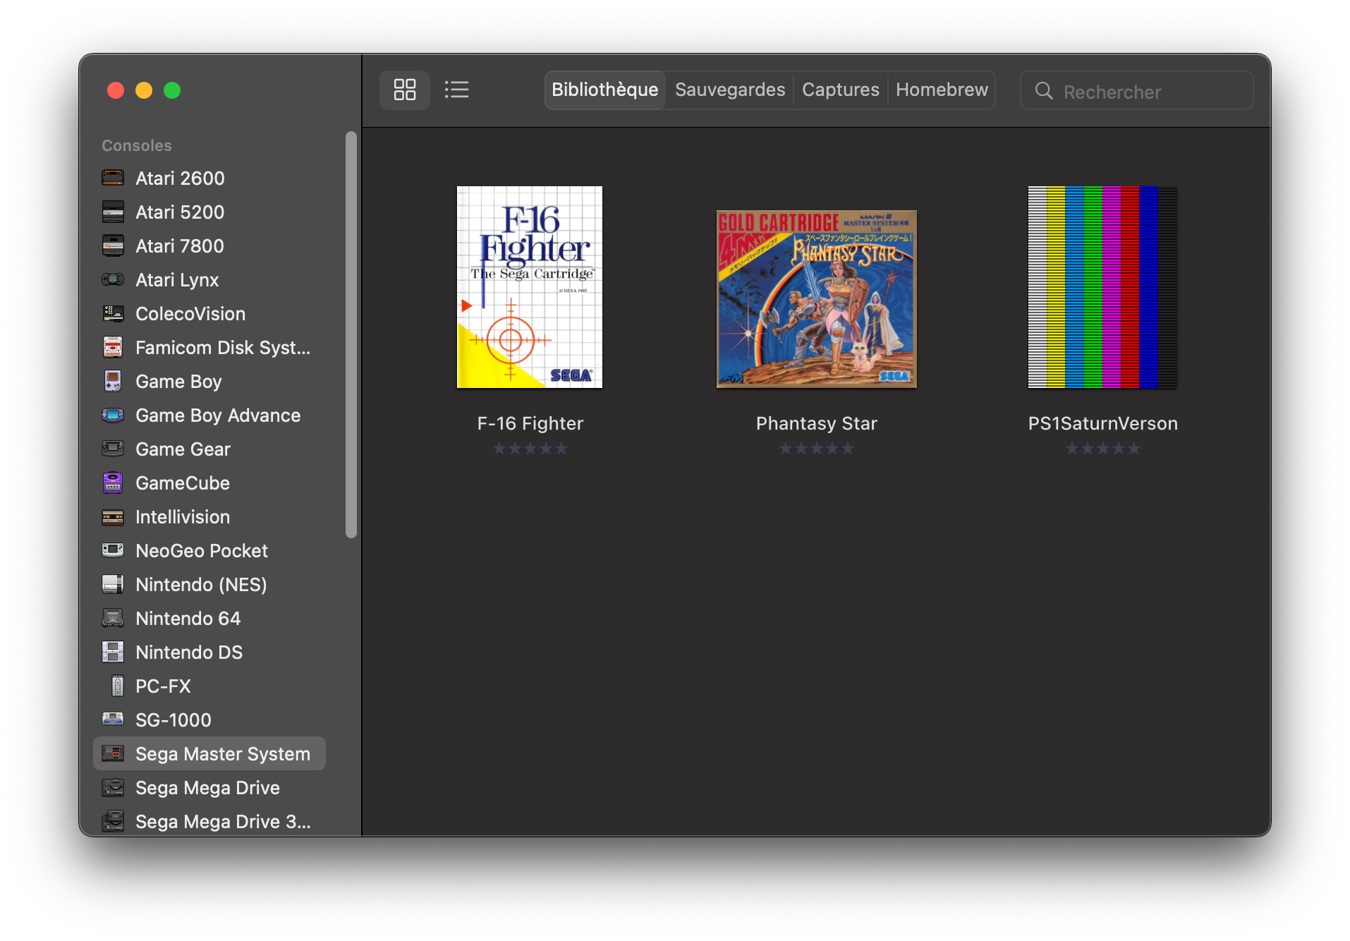
Task: Click the NeoGeo Pocket icon
Action: [113, 550]
